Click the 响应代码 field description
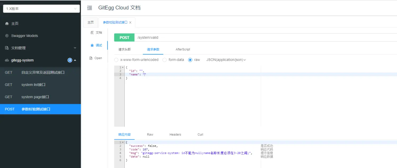This screenshot has width=397, height=168. coord(267,150)
